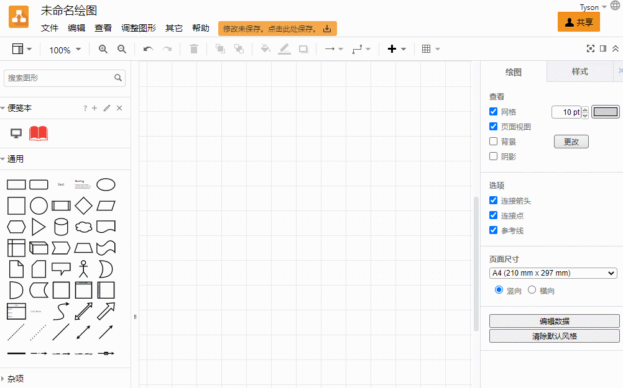Click the 共享 share button
The image size is (623, 388).
(x=578, y=21)
